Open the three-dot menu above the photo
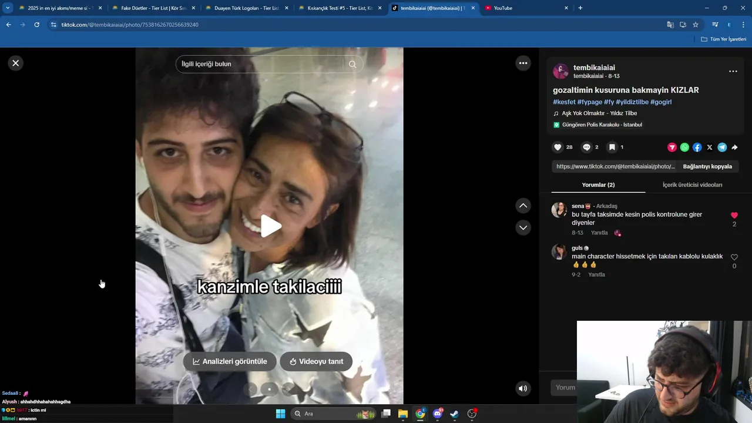752x423 pixels. (x=523, y=63)
